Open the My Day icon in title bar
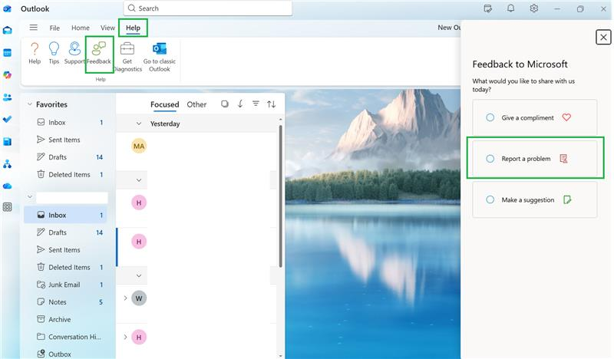Screen dimensions: 614x359 tap(488, 8)
